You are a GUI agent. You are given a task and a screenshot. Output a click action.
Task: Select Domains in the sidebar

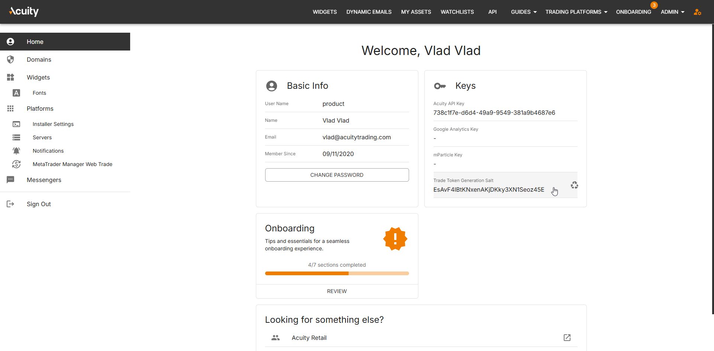65,59
